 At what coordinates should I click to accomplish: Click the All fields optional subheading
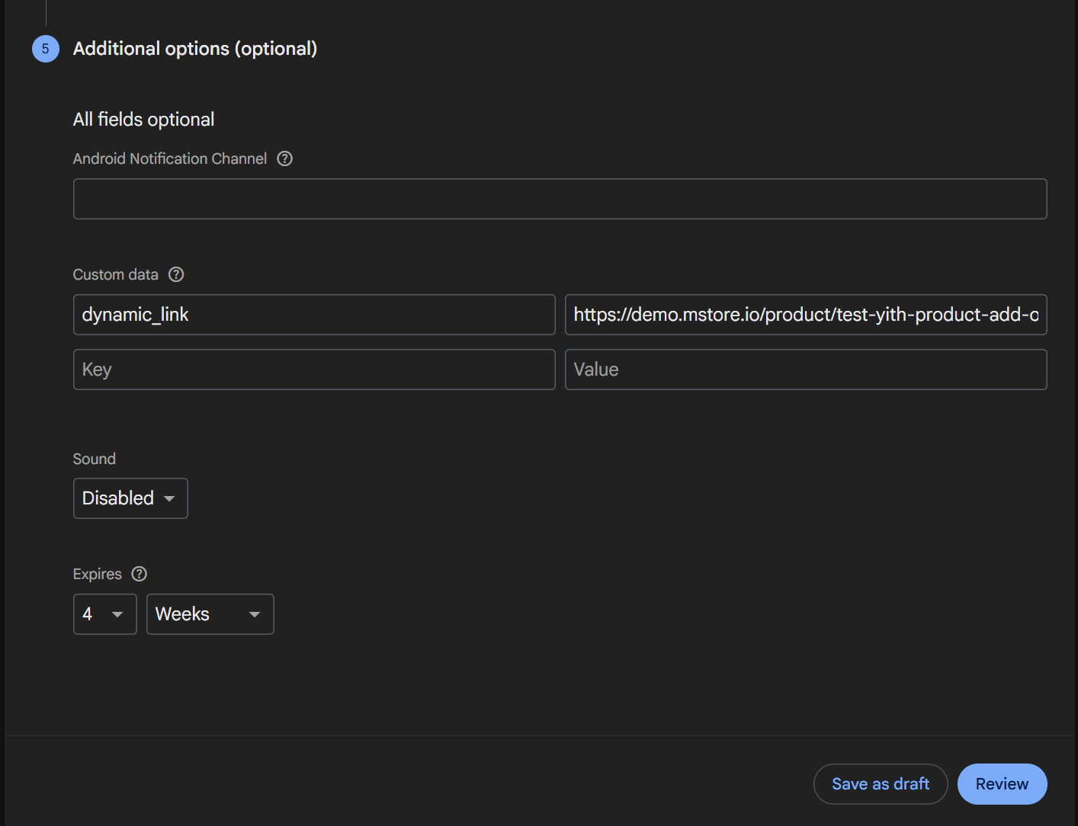pyautogui.click(x=143, y=120)
